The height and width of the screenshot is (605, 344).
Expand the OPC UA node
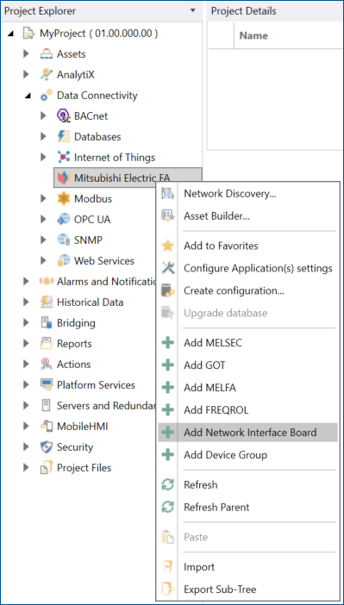pyautogui.click(x=44, y=220)
